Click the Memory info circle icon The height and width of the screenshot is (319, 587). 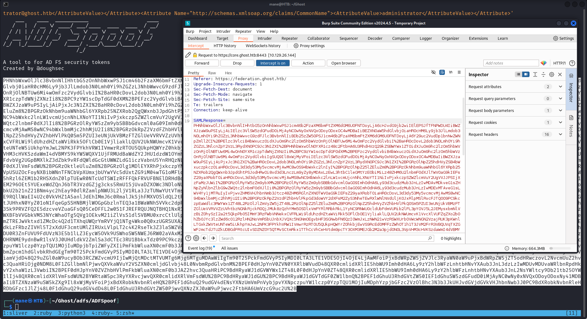507,248
